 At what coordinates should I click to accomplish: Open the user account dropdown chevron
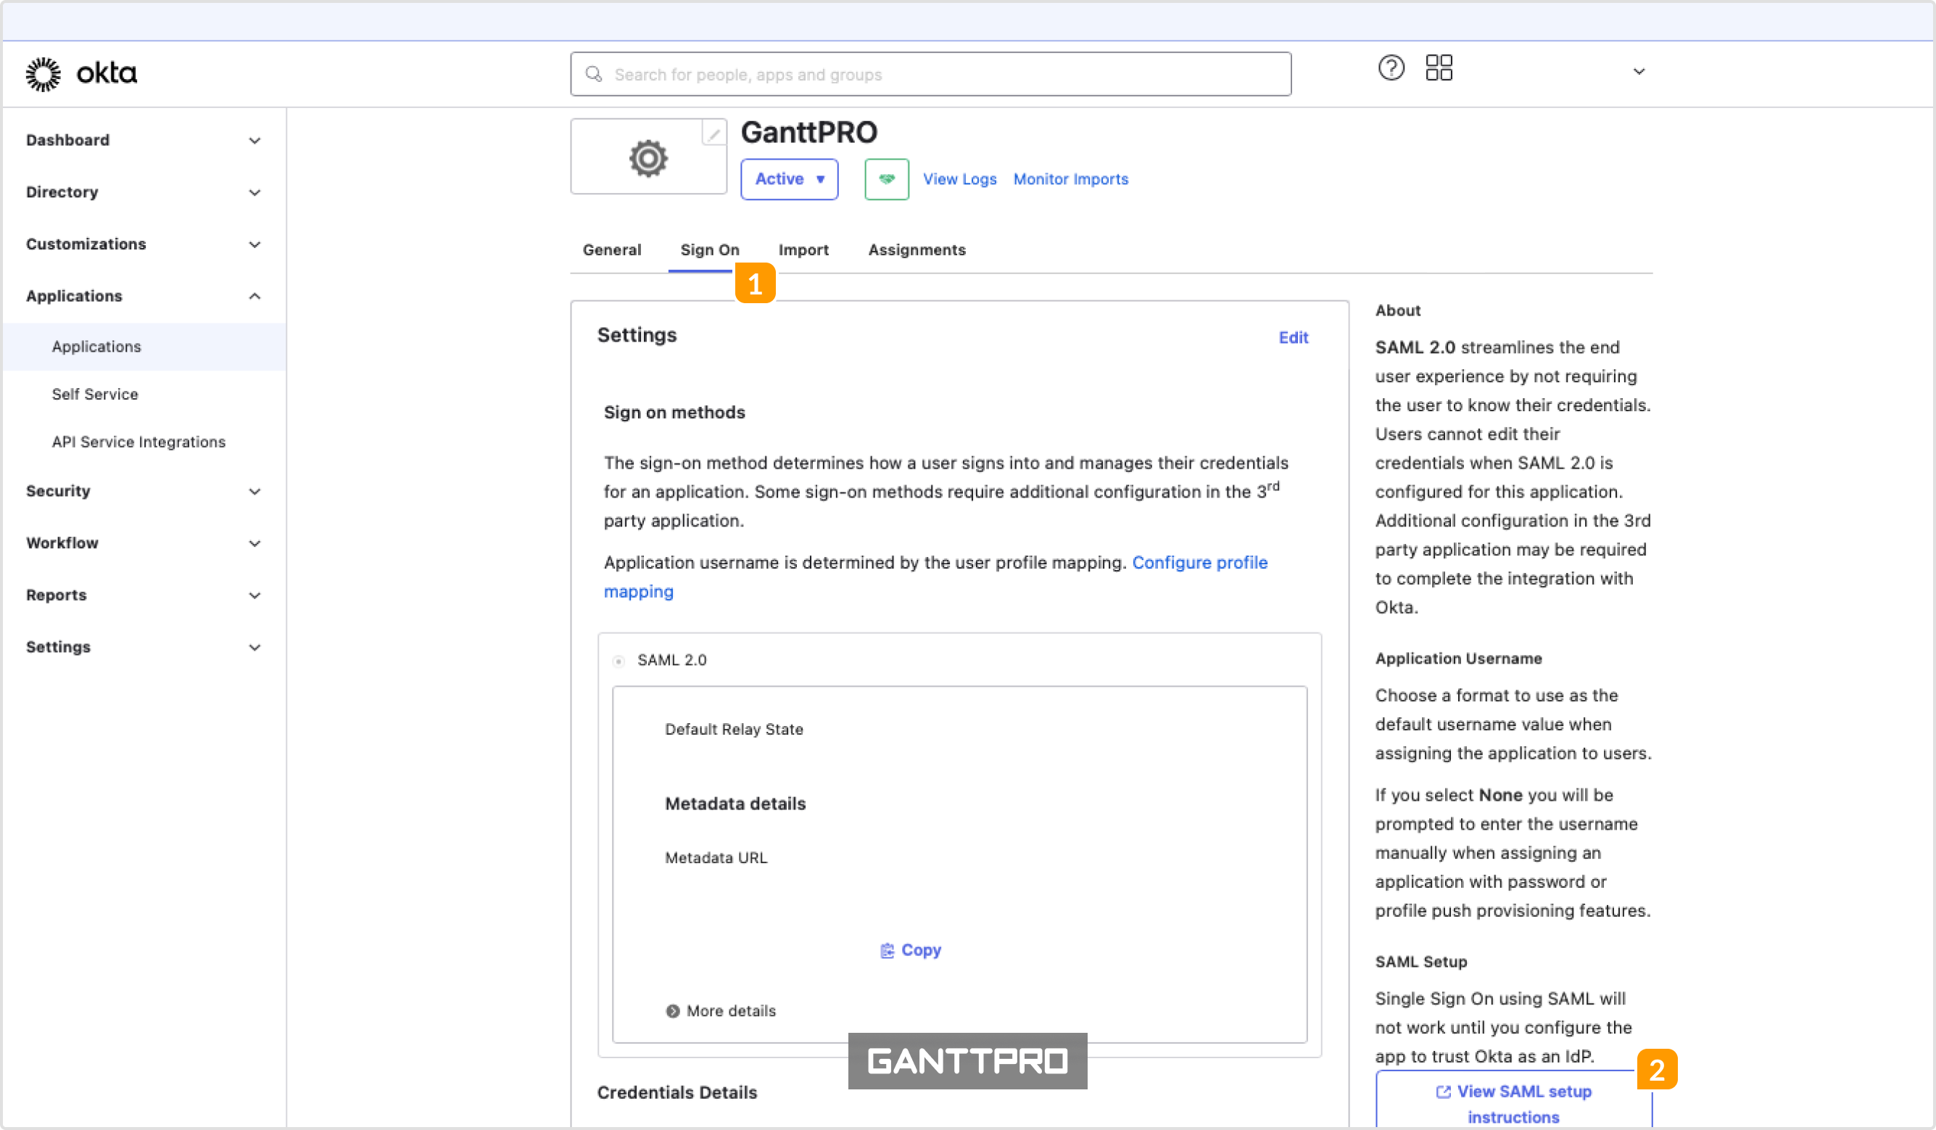tap(1638, 72)
